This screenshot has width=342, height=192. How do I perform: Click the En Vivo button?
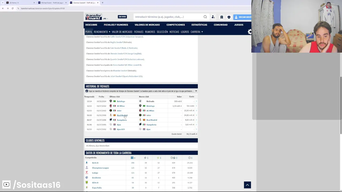click(122, 17)
